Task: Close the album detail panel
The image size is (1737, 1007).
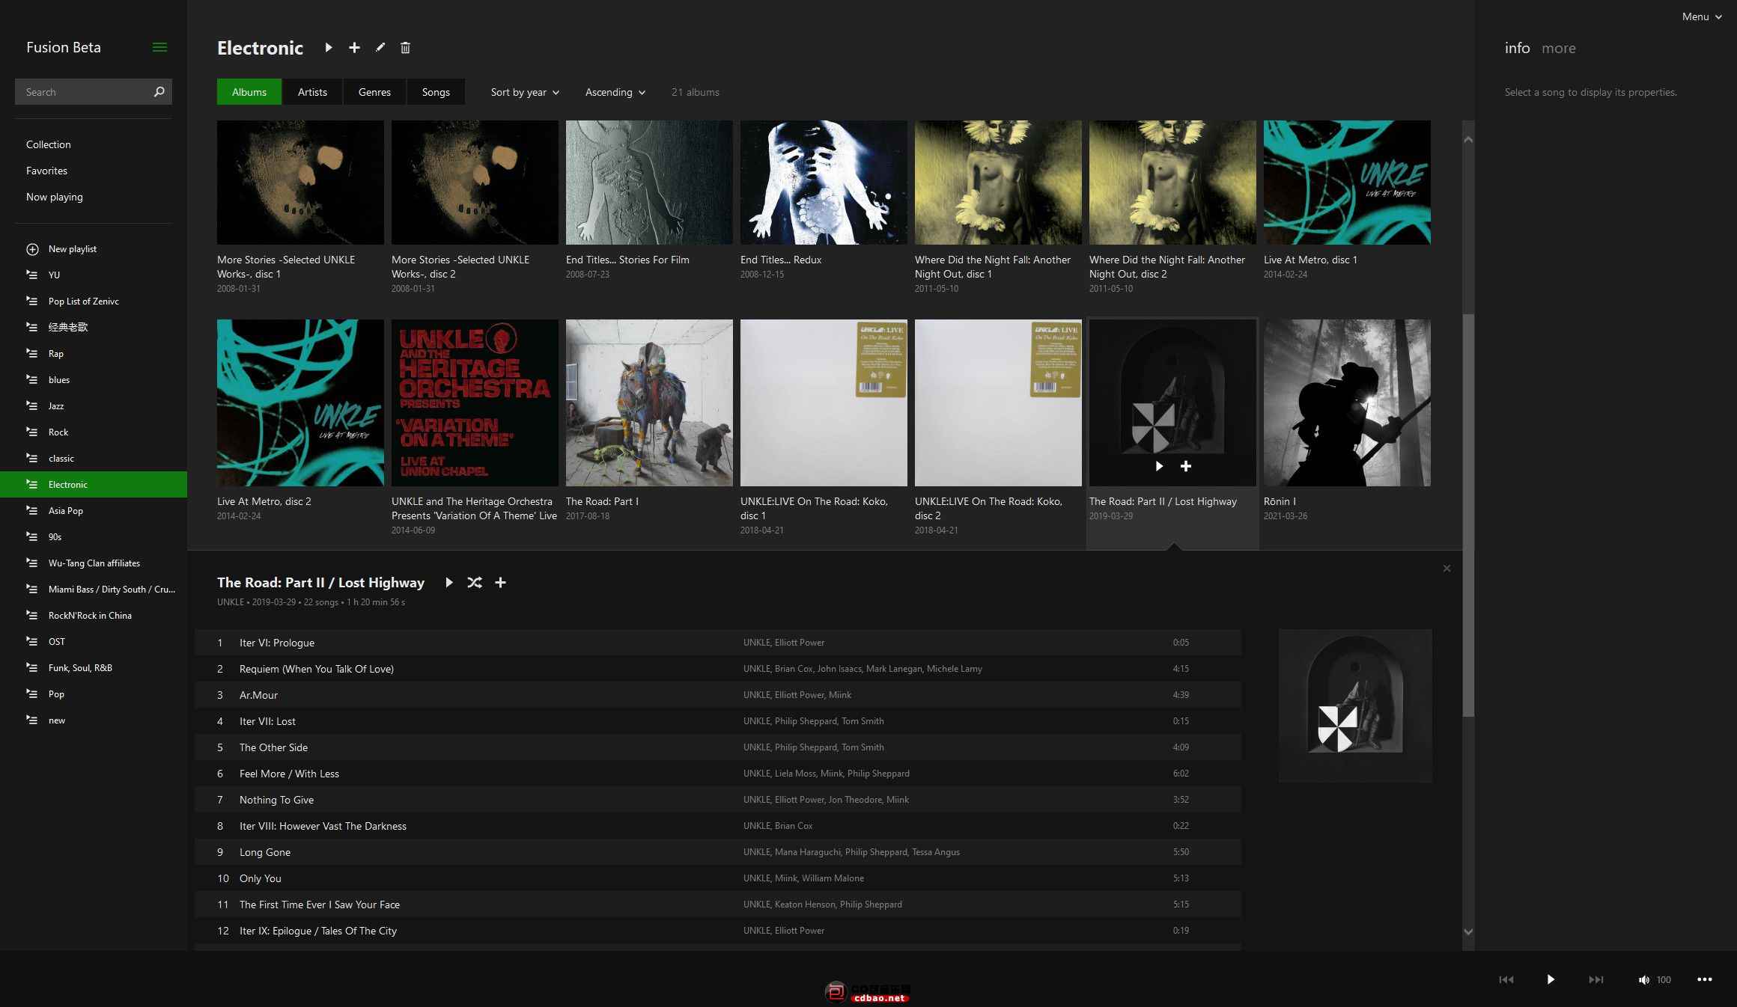Action: 1447,569
